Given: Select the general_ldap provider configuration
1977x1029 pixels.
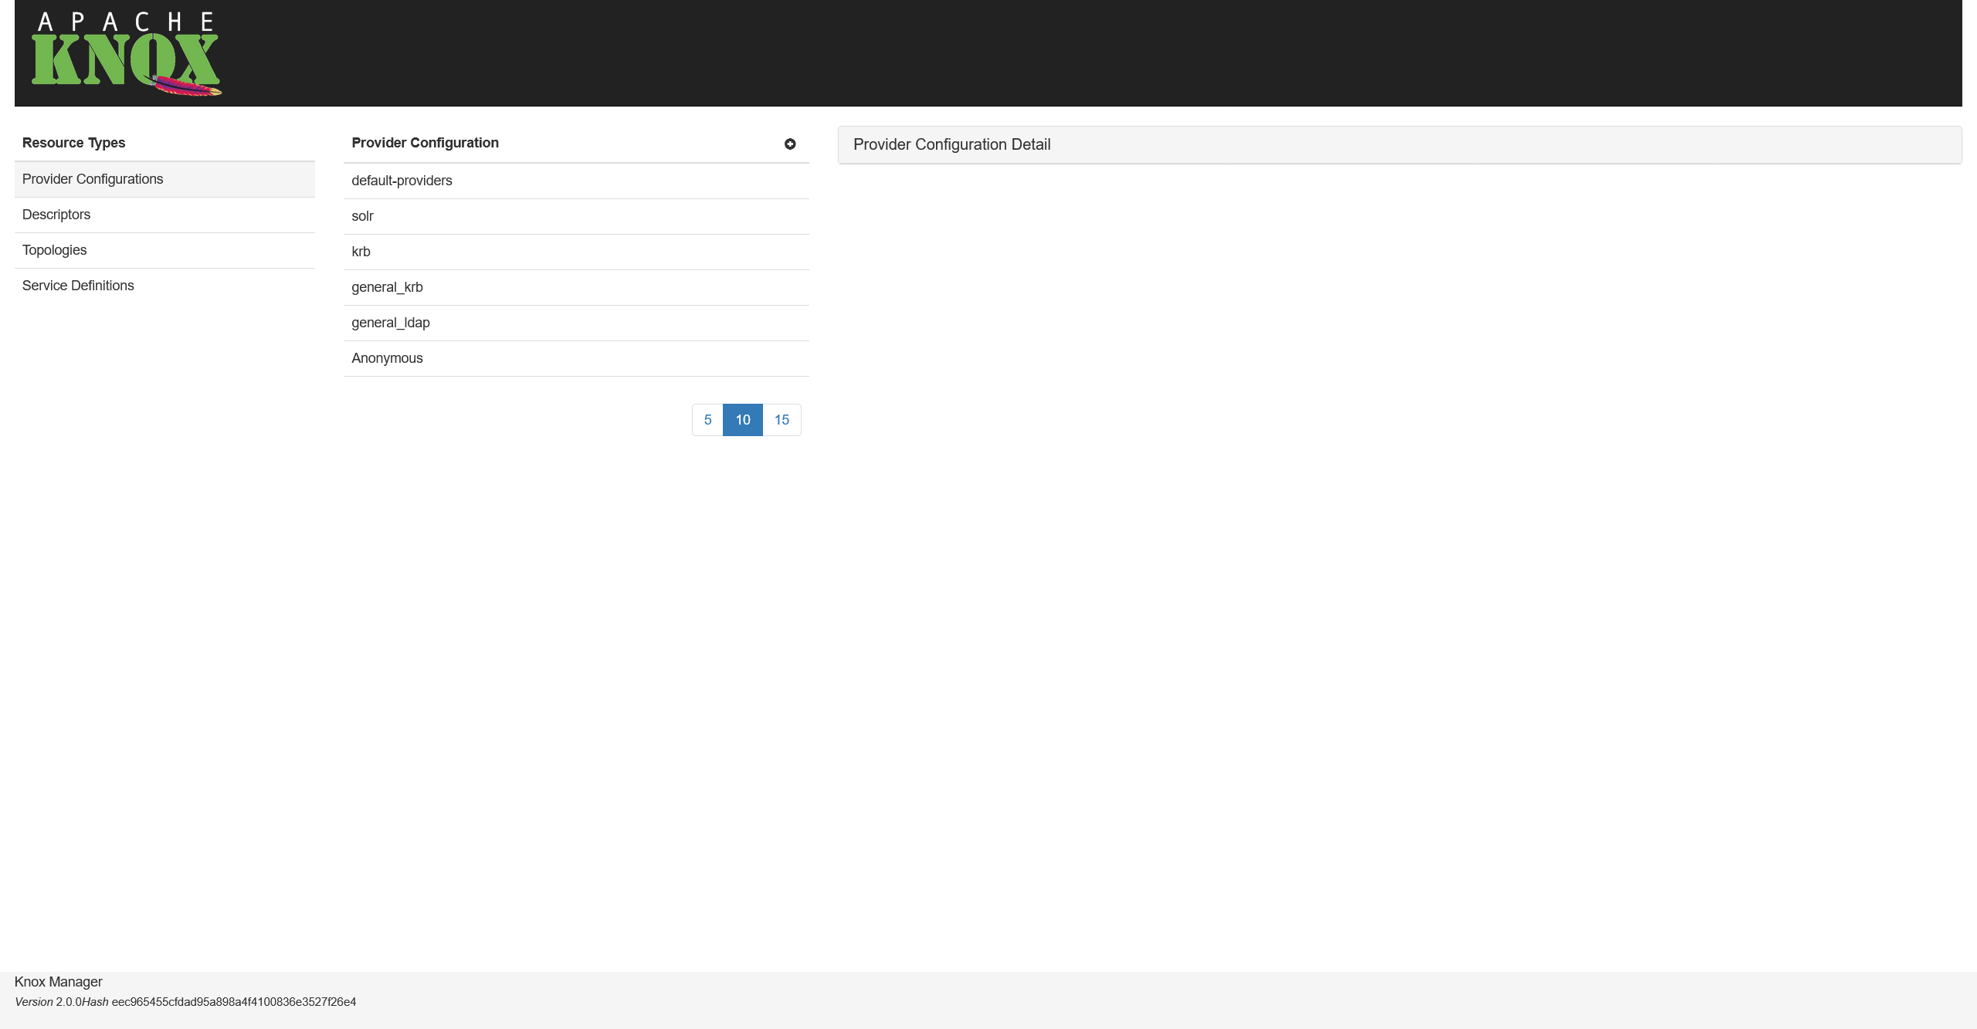Looking at the screenshot, I should (576, 323).
